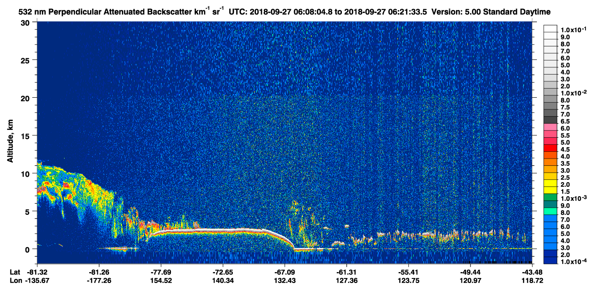The width and height of the screenshot is (591, 303).
Task: Click the colorbar label 3.5
Action: point(565,163)
